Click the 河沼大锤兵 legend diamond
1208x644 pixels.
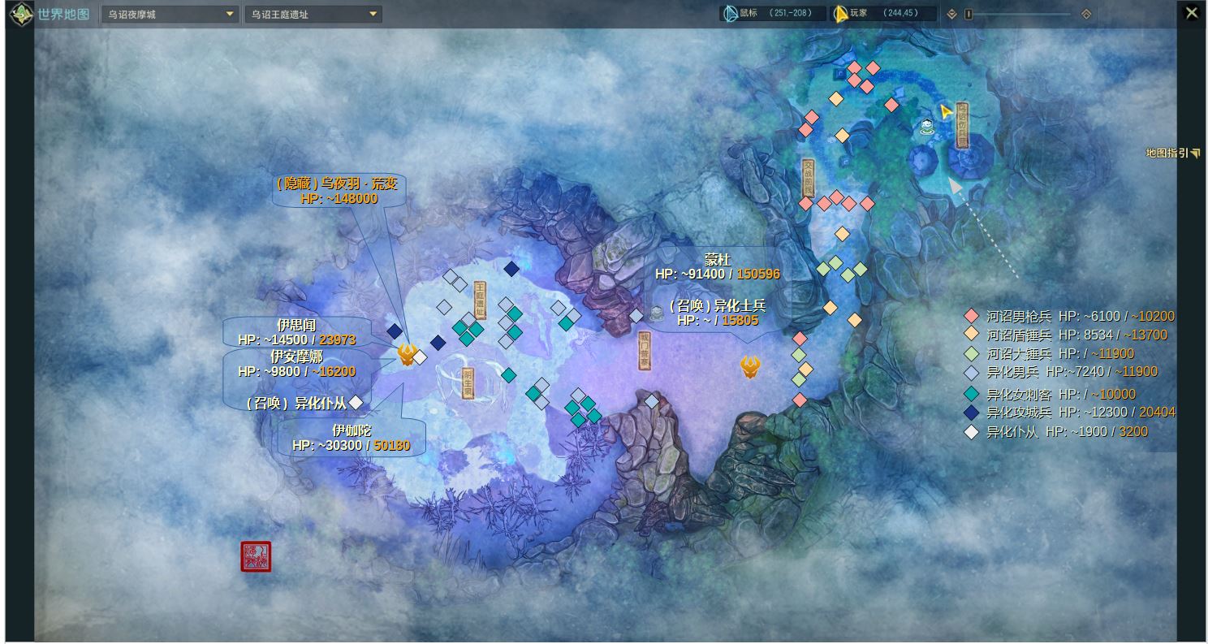click(x=971, y=353)
